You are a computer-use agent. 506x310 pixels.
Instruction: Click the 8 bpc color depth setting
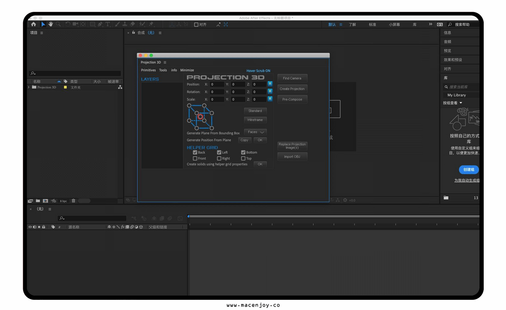63,201
